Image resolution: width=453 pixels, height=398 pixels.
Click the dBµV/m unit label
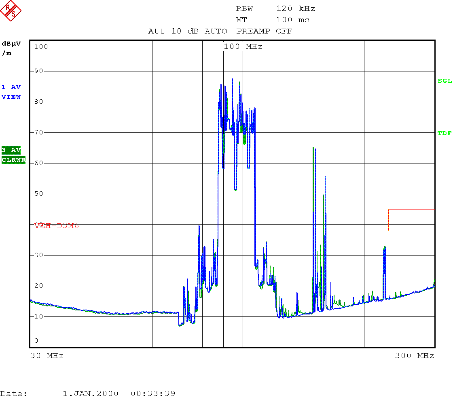(x=11, y=48)
